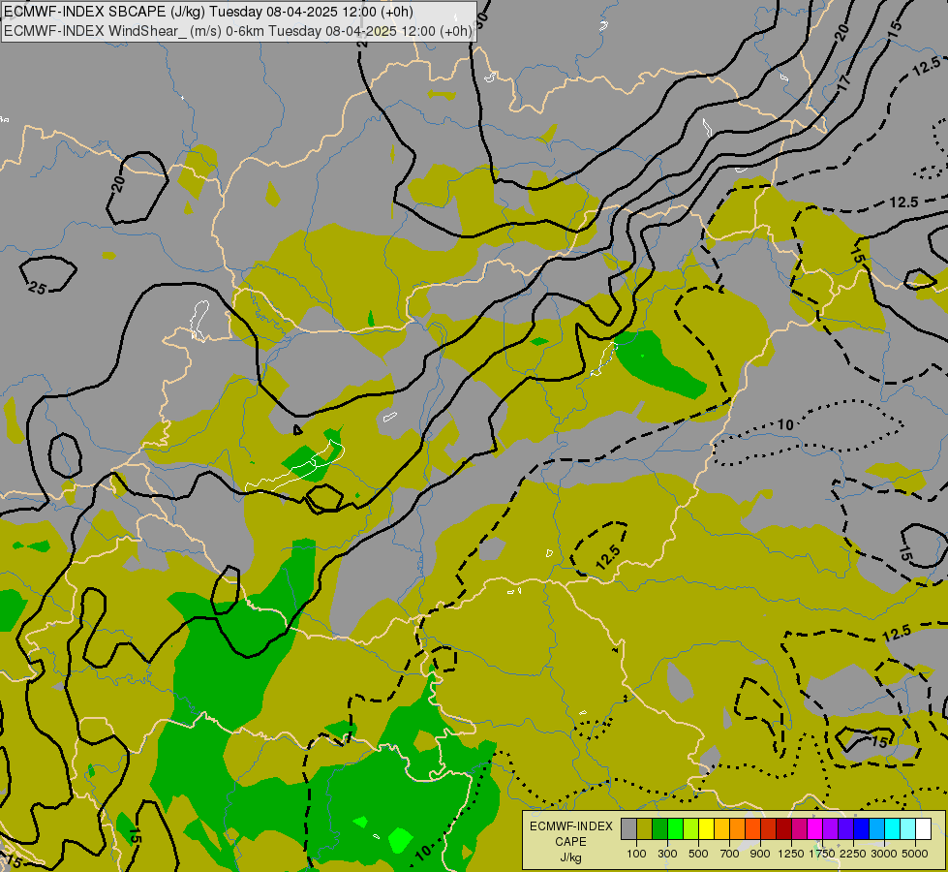Select the cyan legend swatch
This screenshot has width=948, height=872.
[893, 828]
